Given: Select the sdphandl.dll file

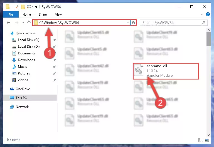Looking at the screenshot, I should (166, 71).
